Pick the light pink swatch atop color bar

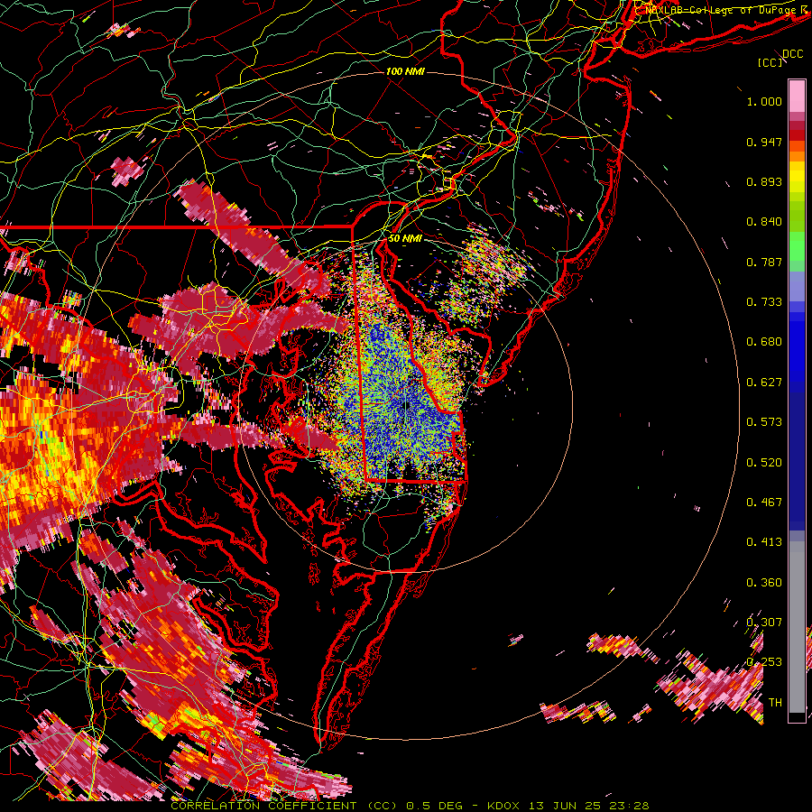[797, 96]
